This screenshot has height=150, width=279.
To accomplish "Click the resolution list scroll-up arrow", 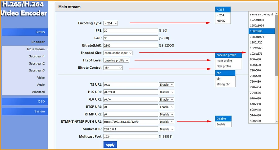I will [x=277, y=14].
